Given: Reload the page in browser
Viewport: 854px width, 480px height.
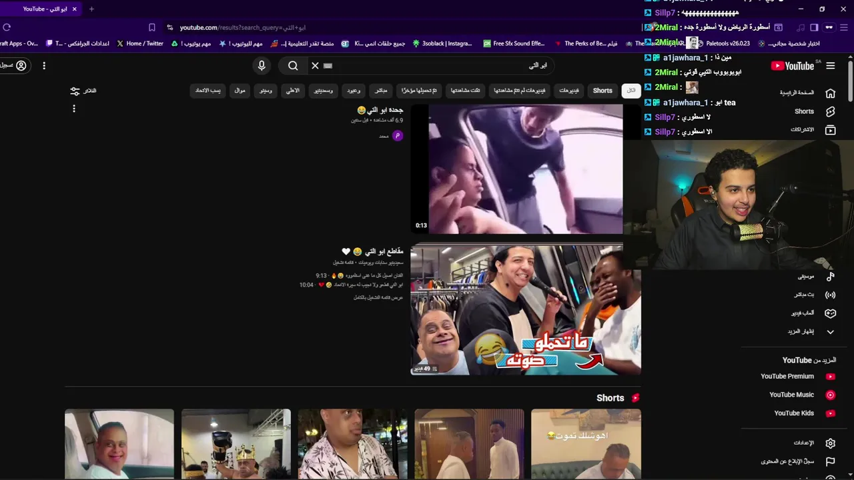Looking at the screenshot, I should pyautogui.click(x=7, y=27).
